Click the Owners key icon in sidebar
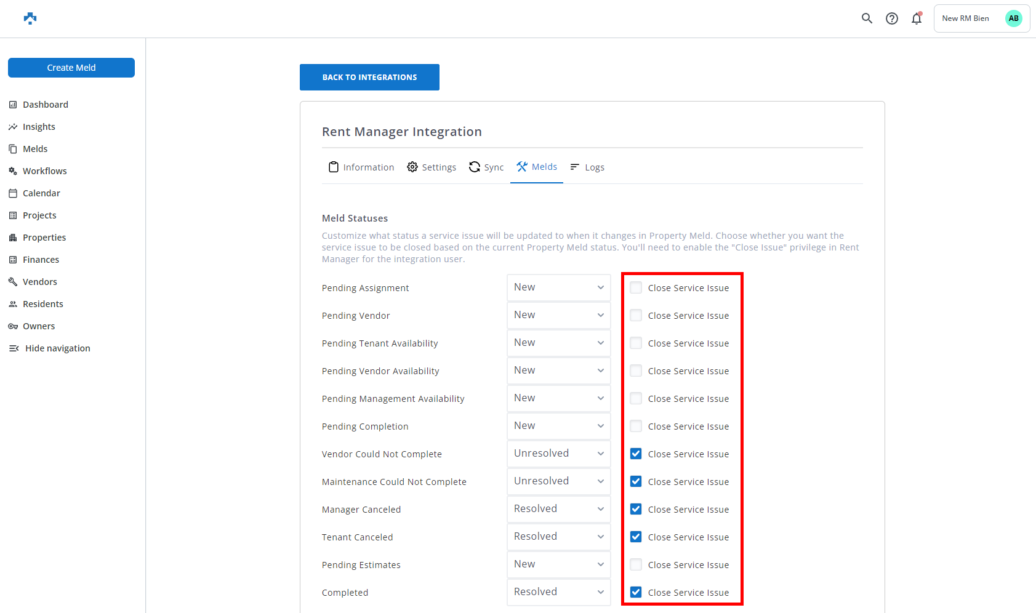This screenshot has width=1036, height=613. (13, 326)
